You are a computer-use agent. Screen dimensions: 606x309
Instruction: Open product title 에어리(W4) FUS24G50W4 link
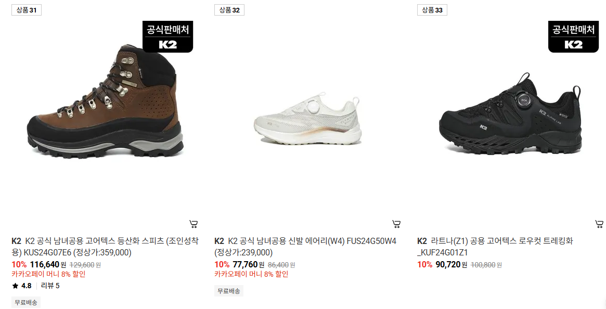point(305,247)
